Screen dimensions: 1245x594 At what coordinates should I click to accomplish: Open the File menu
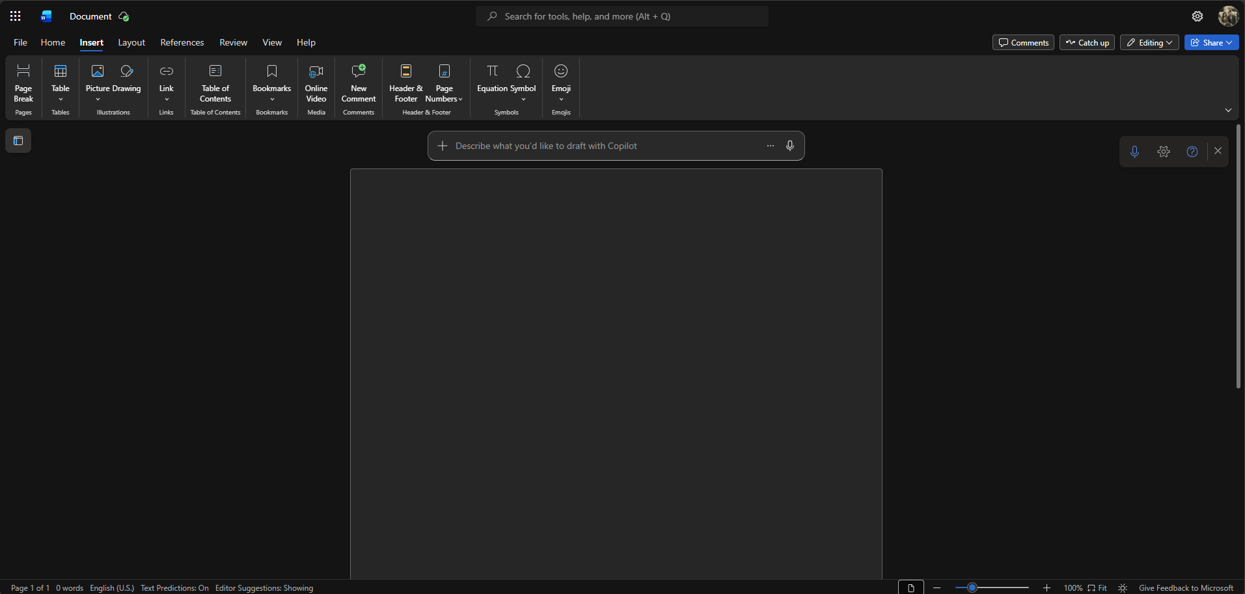(20, 42)
